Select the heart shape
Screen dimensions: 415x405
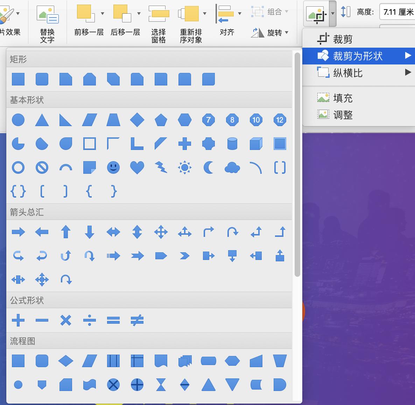[x=137, y=167]
